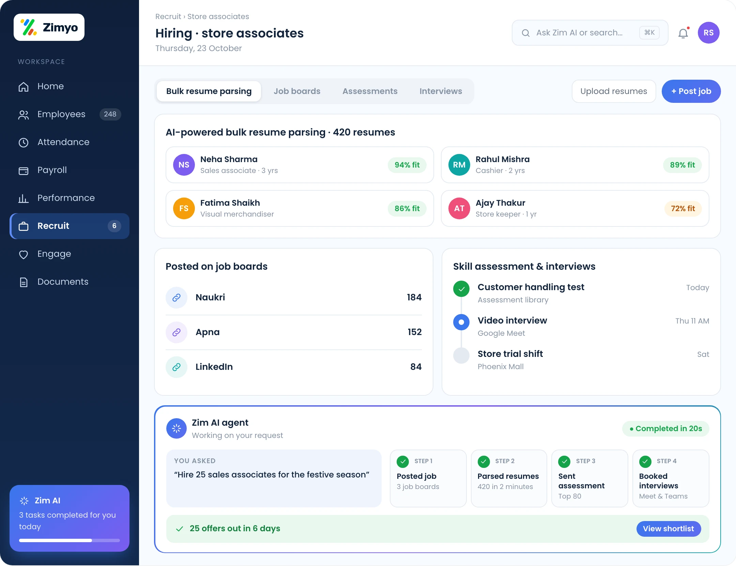Open the Step 2 Parsed resumes card
736x566 pixels.
[509, 478]
